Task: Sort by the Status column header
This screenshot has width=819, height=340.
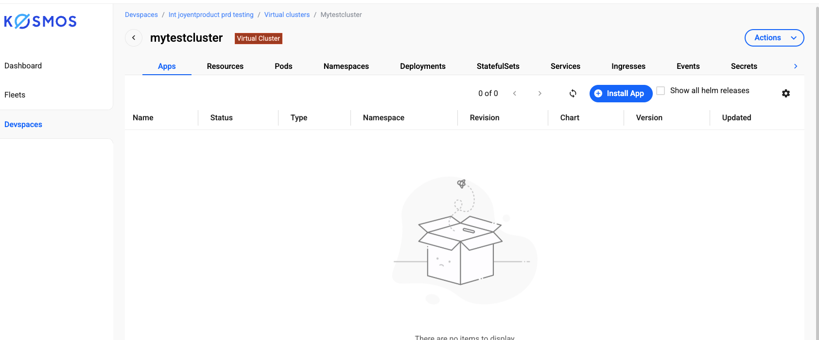Action: pyautogui.click(x=222, y=118)
